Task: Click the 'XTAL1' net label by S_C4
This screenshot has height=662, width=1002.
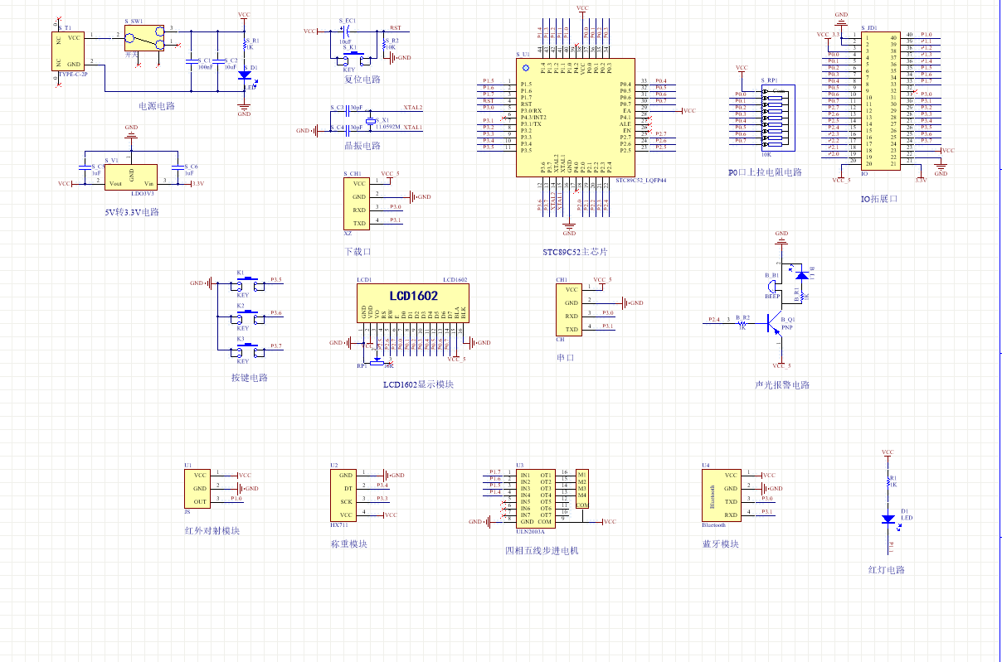Action: tap(413, 128)
